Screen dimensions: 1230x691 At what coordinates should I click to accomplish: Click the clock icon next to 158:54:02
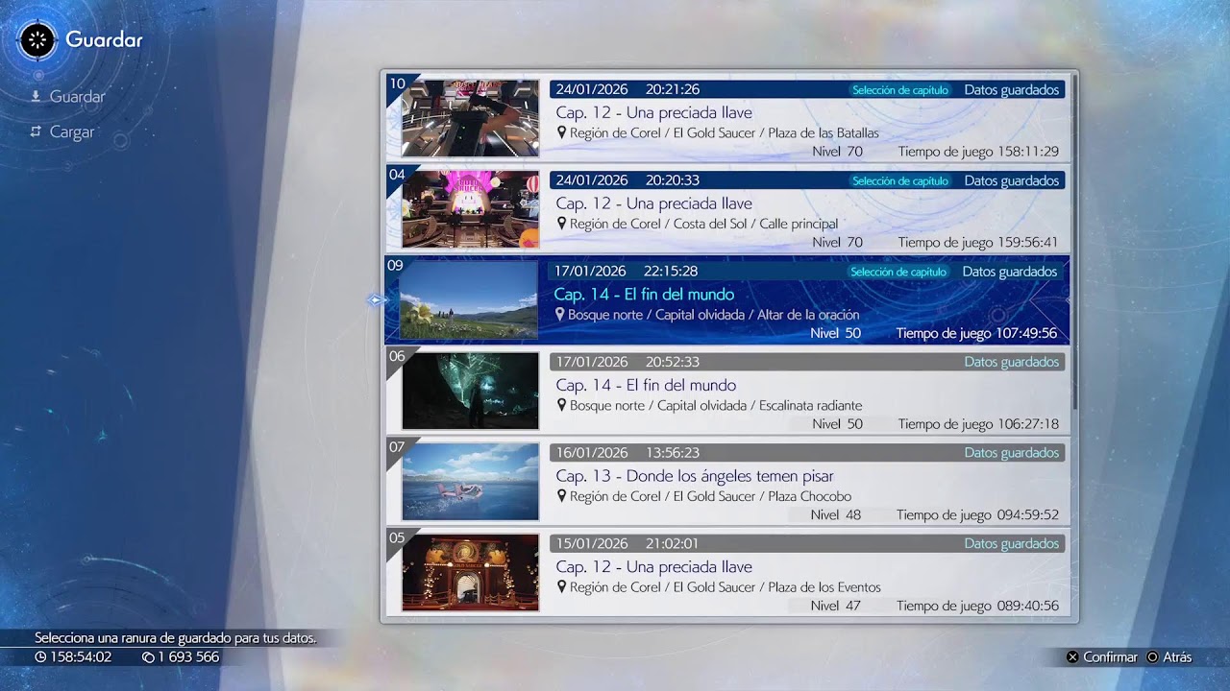pos(40,657)
